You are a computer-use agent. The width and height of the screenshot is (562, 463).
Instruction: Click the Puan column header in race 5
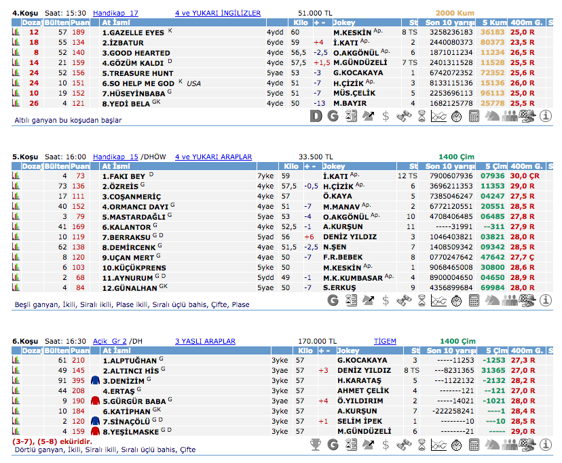click(x=80, y=166)
